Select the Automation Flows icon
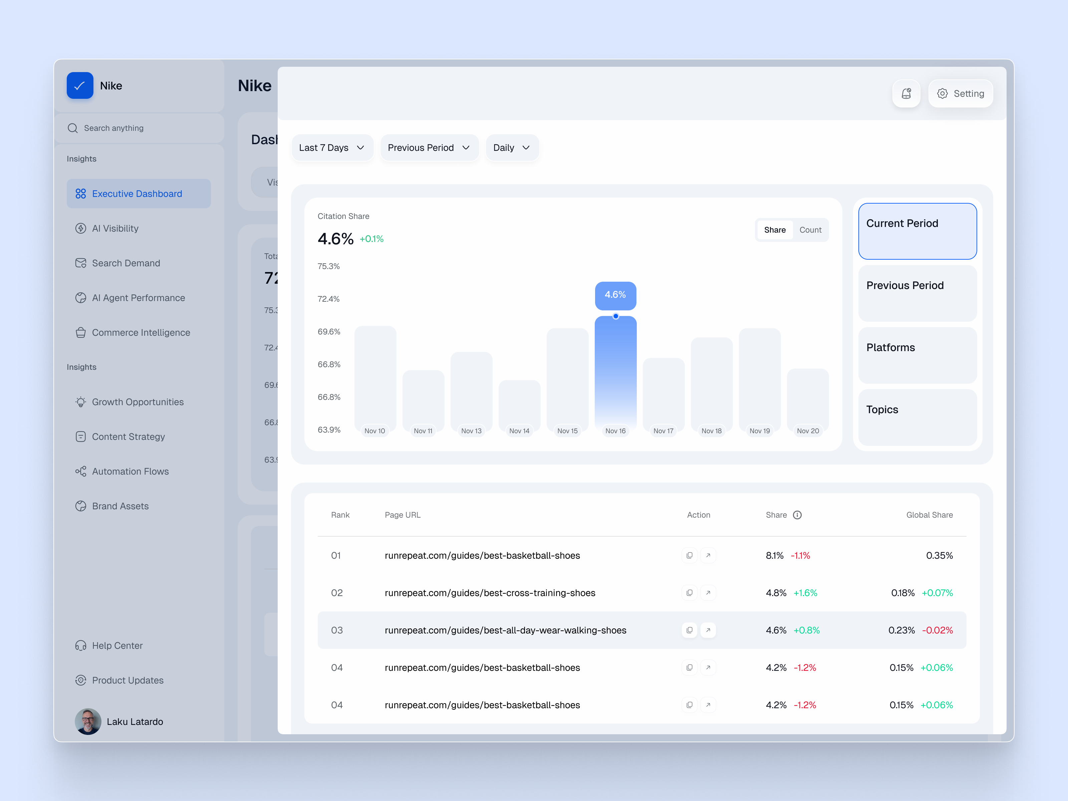 point(81,471)
